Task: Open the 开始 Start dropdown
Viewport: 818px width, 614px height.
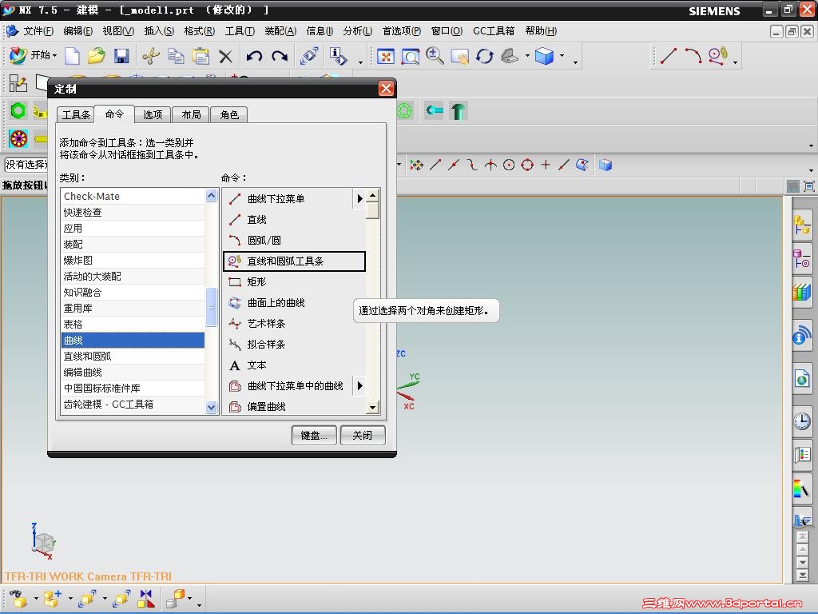Action: tap(34, 55)
